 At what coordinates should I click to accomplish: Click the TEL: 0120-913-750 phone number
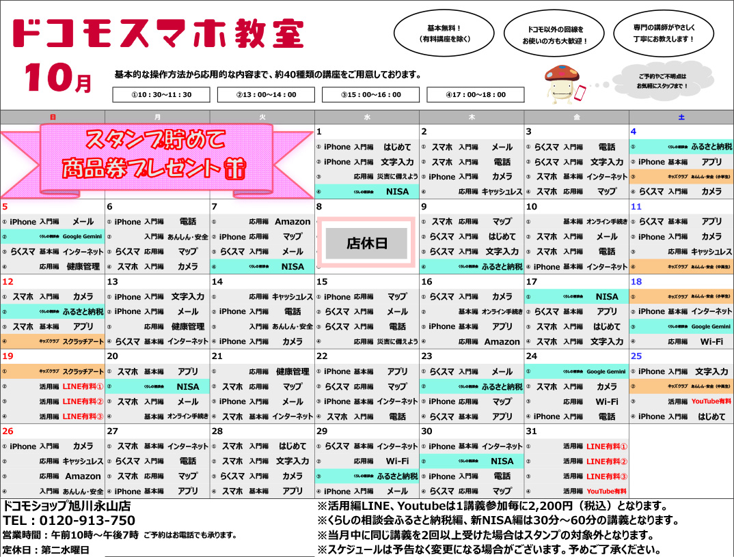click(69, 521)
